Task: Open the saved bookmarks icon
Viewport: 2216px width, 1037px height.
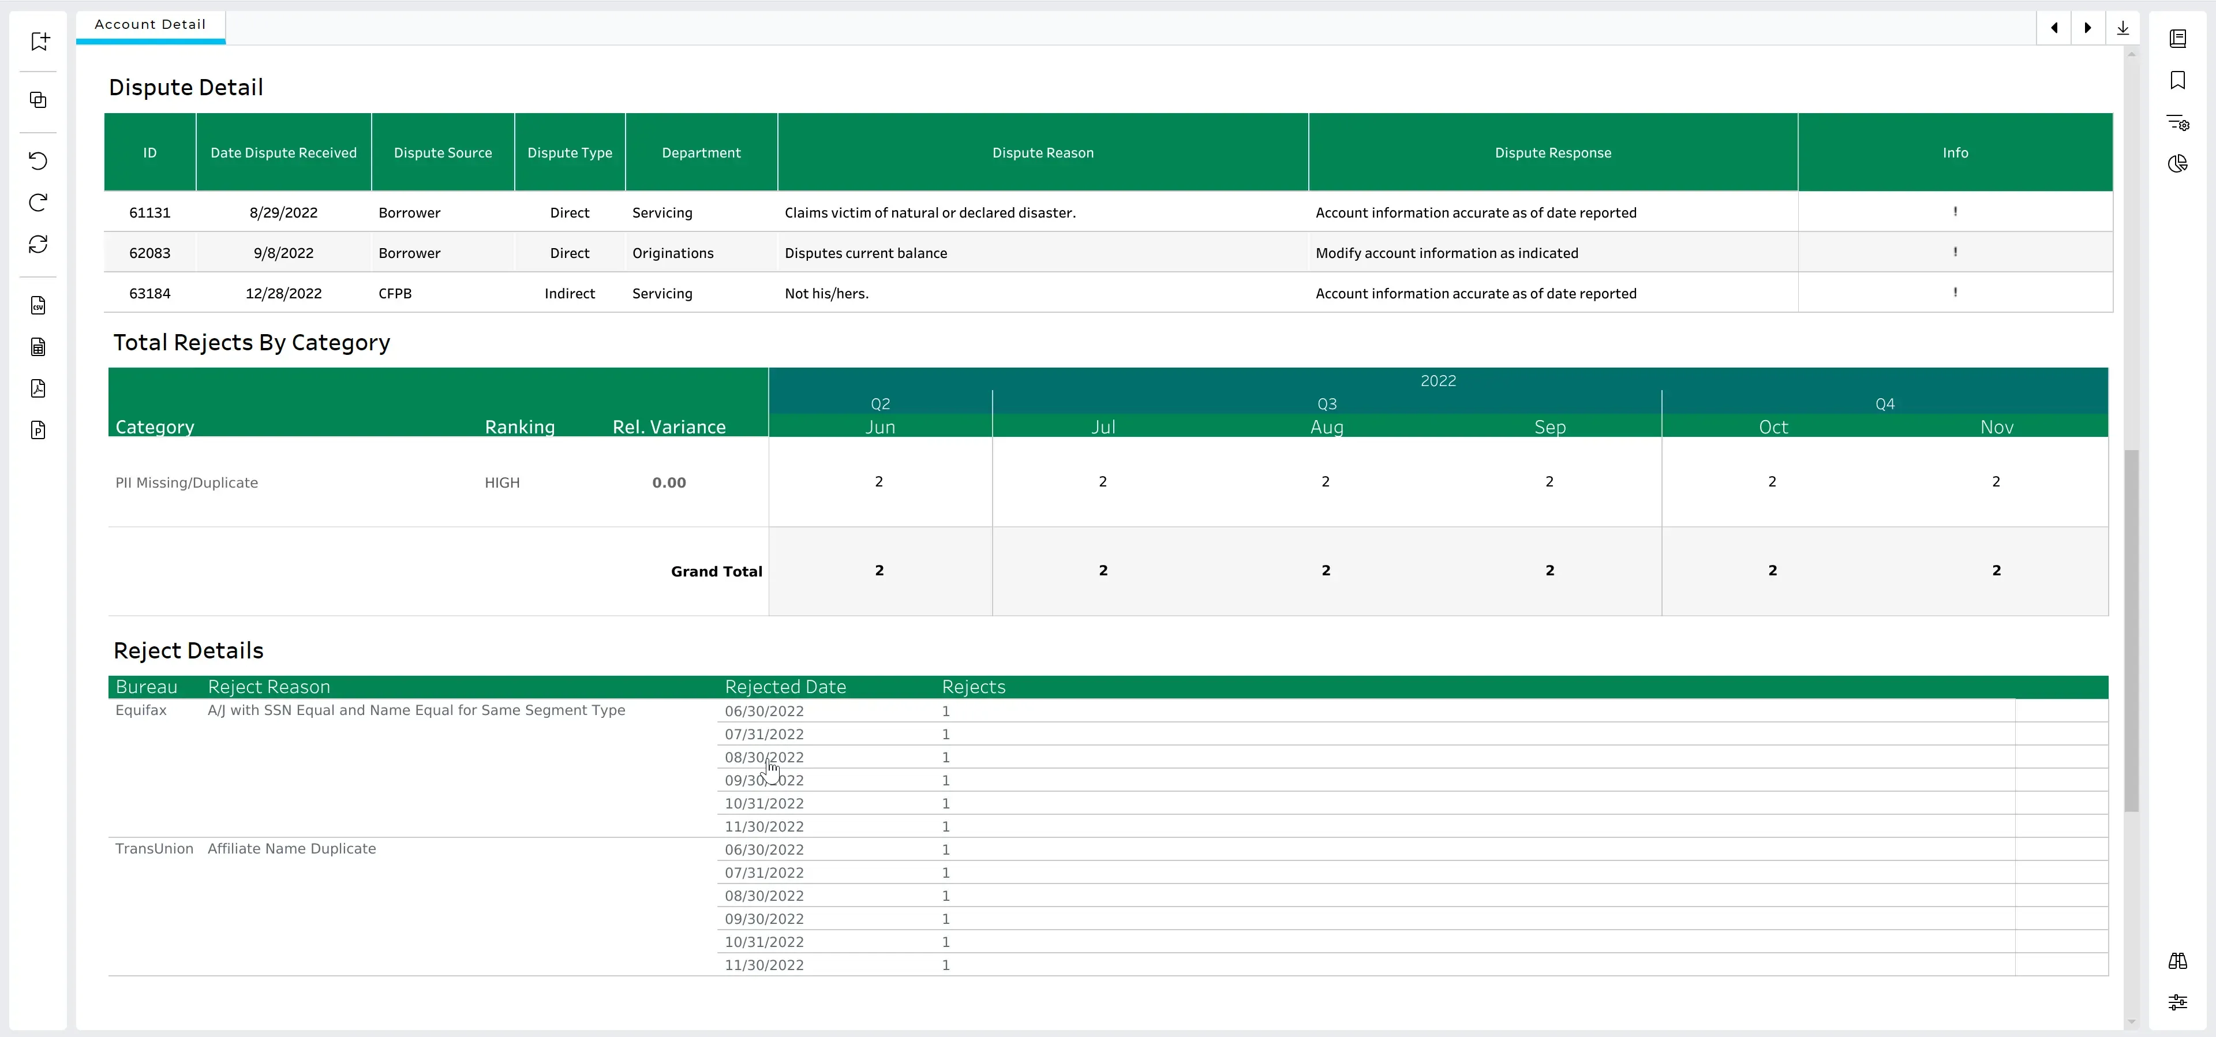Action: pos(2177,80)
